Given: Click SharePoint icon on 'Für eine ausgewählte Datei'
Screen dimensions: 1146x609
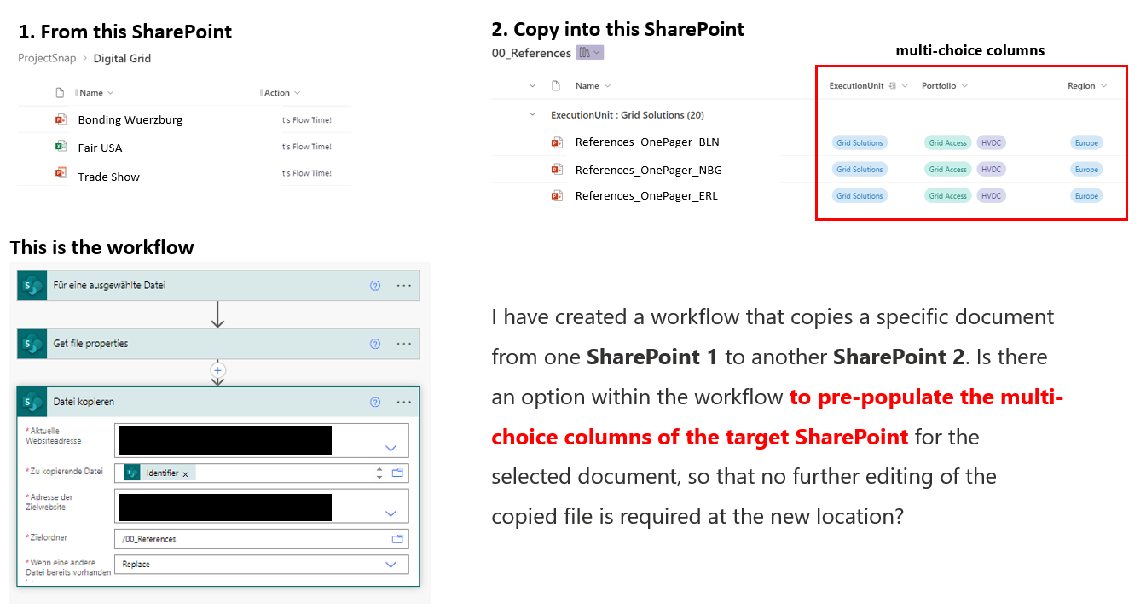Looking at the screenshot, I should (32, 286).
